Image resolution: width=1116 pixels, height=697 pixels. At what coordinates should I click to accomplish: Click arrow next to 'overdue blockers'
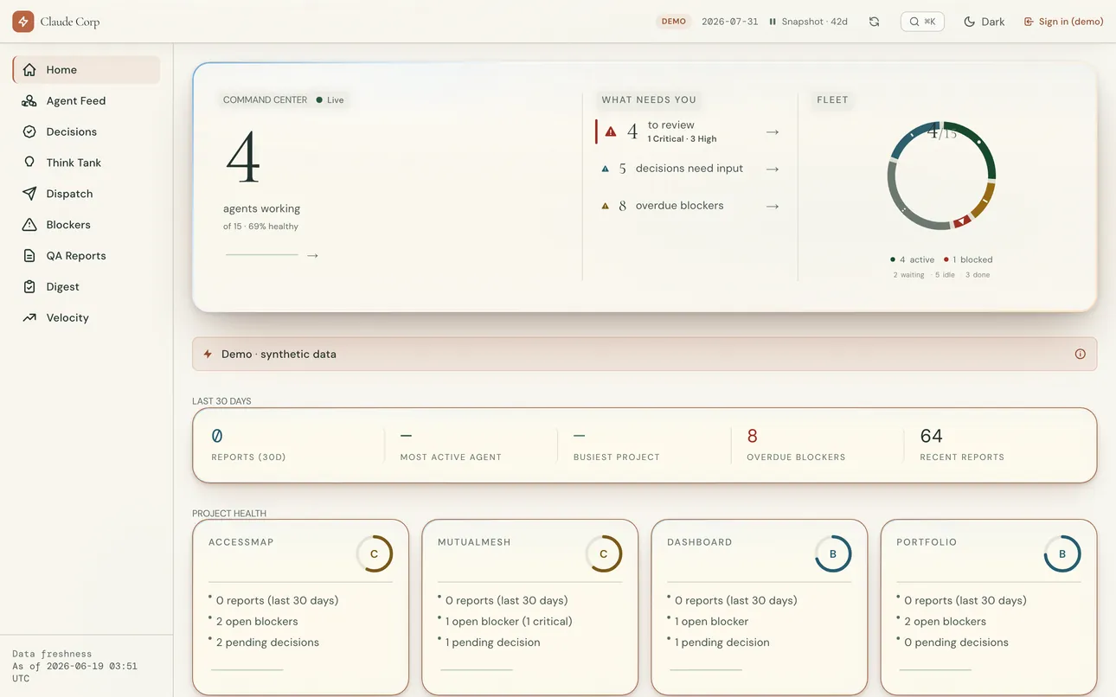pos(773,206)
